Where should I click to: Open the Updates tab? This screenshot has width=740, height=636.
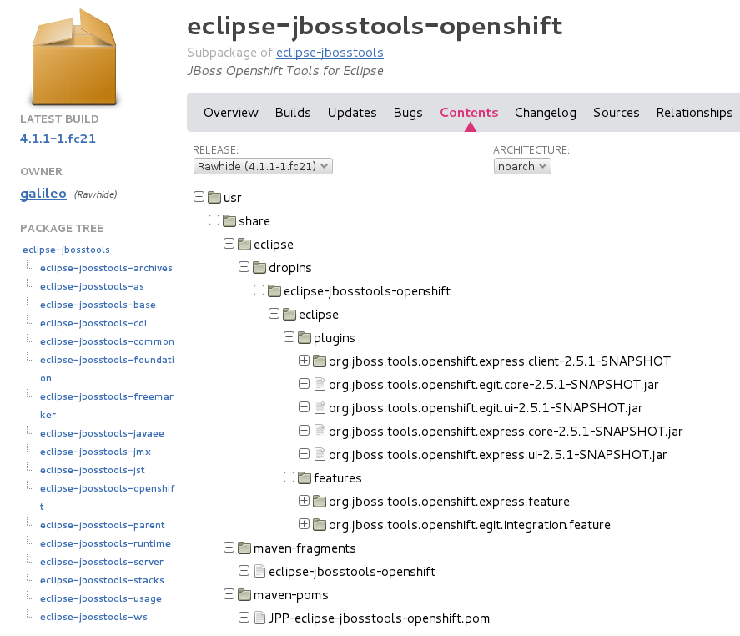[x=352, y=113]
